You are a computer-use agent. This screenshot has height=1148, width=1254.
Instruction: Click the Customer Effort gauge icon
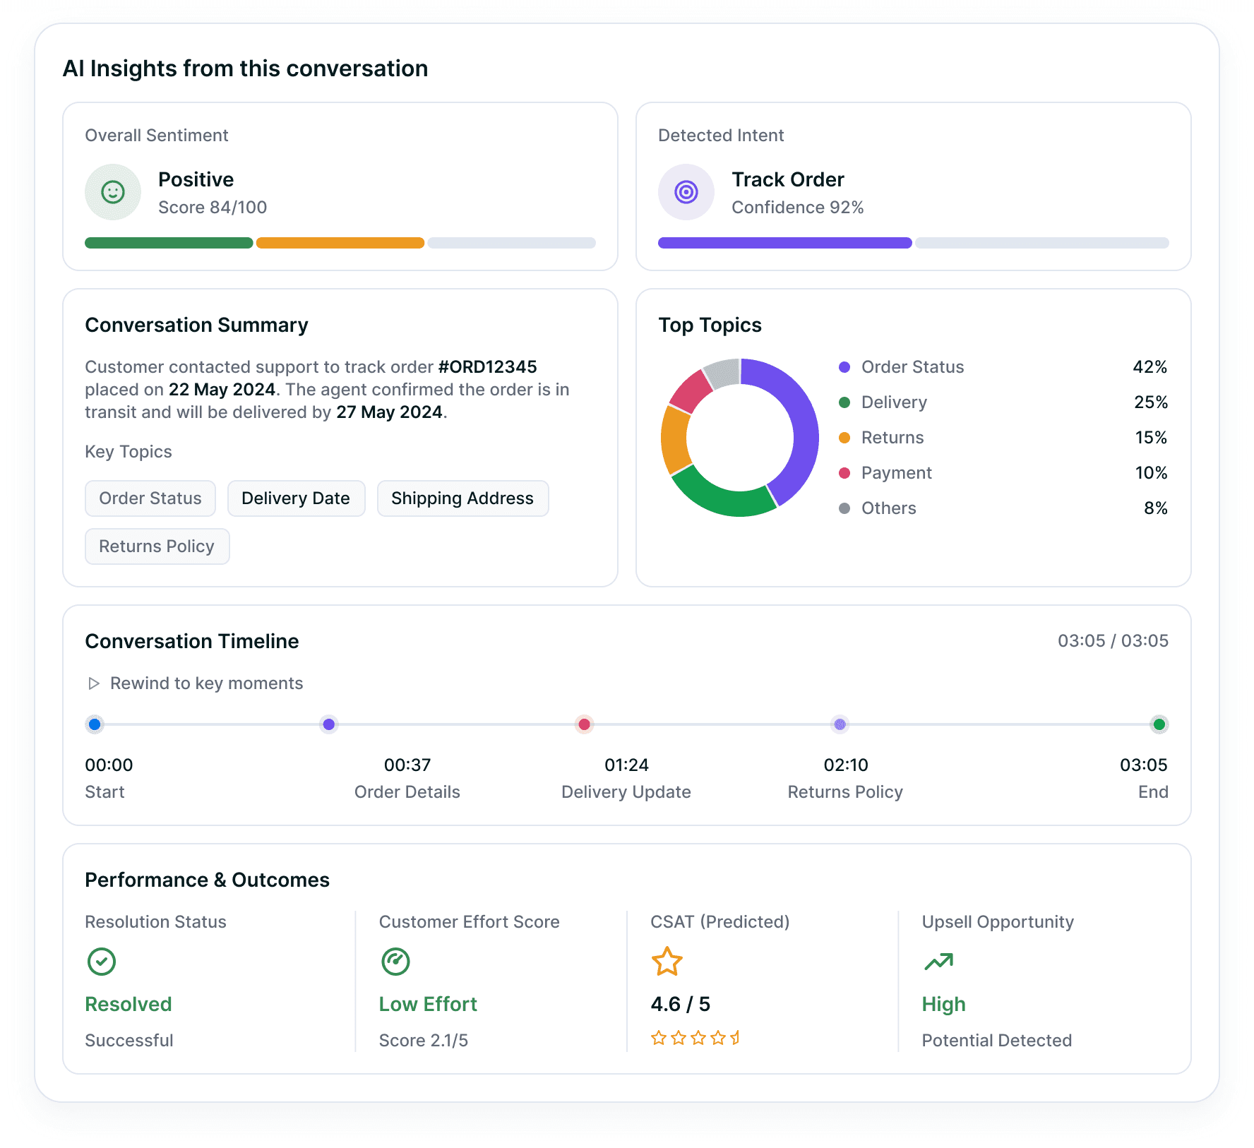(395, 962)
